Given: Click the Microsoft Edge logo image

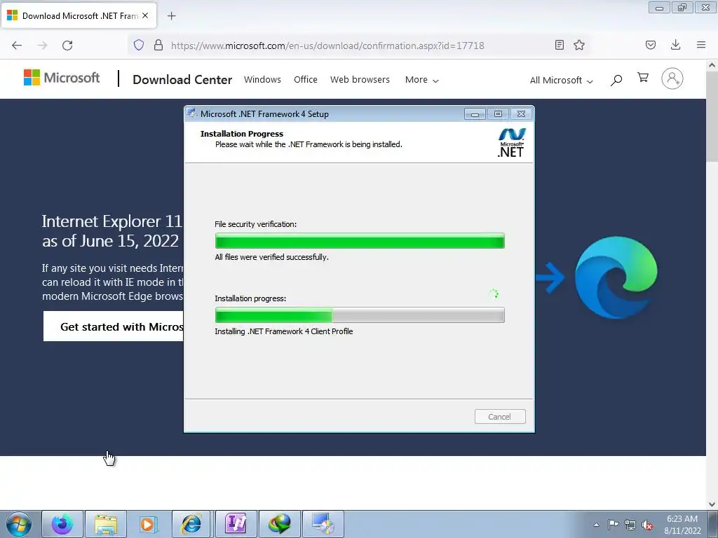Looking at the screenshot, I should [616, 277].
